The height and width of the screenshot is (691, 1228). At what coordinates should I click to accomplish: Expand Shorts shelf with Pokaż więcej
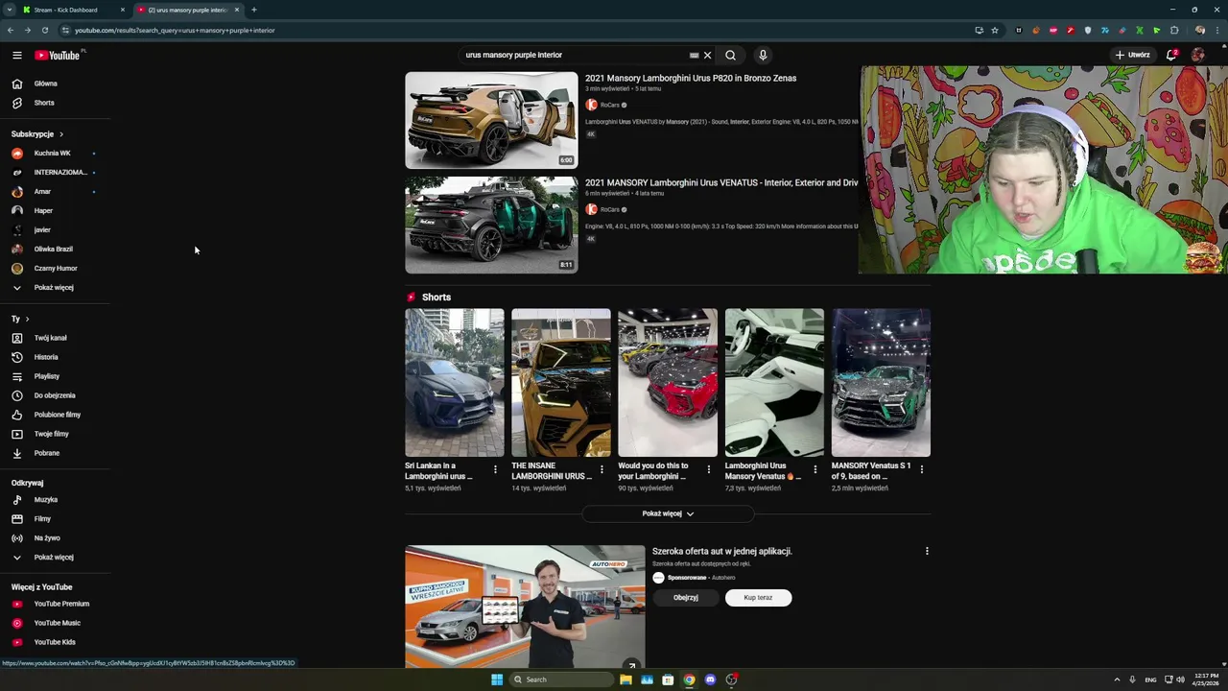668,513
